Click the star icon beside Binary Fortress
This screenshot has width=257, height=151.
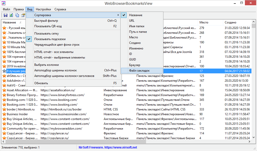pos(4,95)
